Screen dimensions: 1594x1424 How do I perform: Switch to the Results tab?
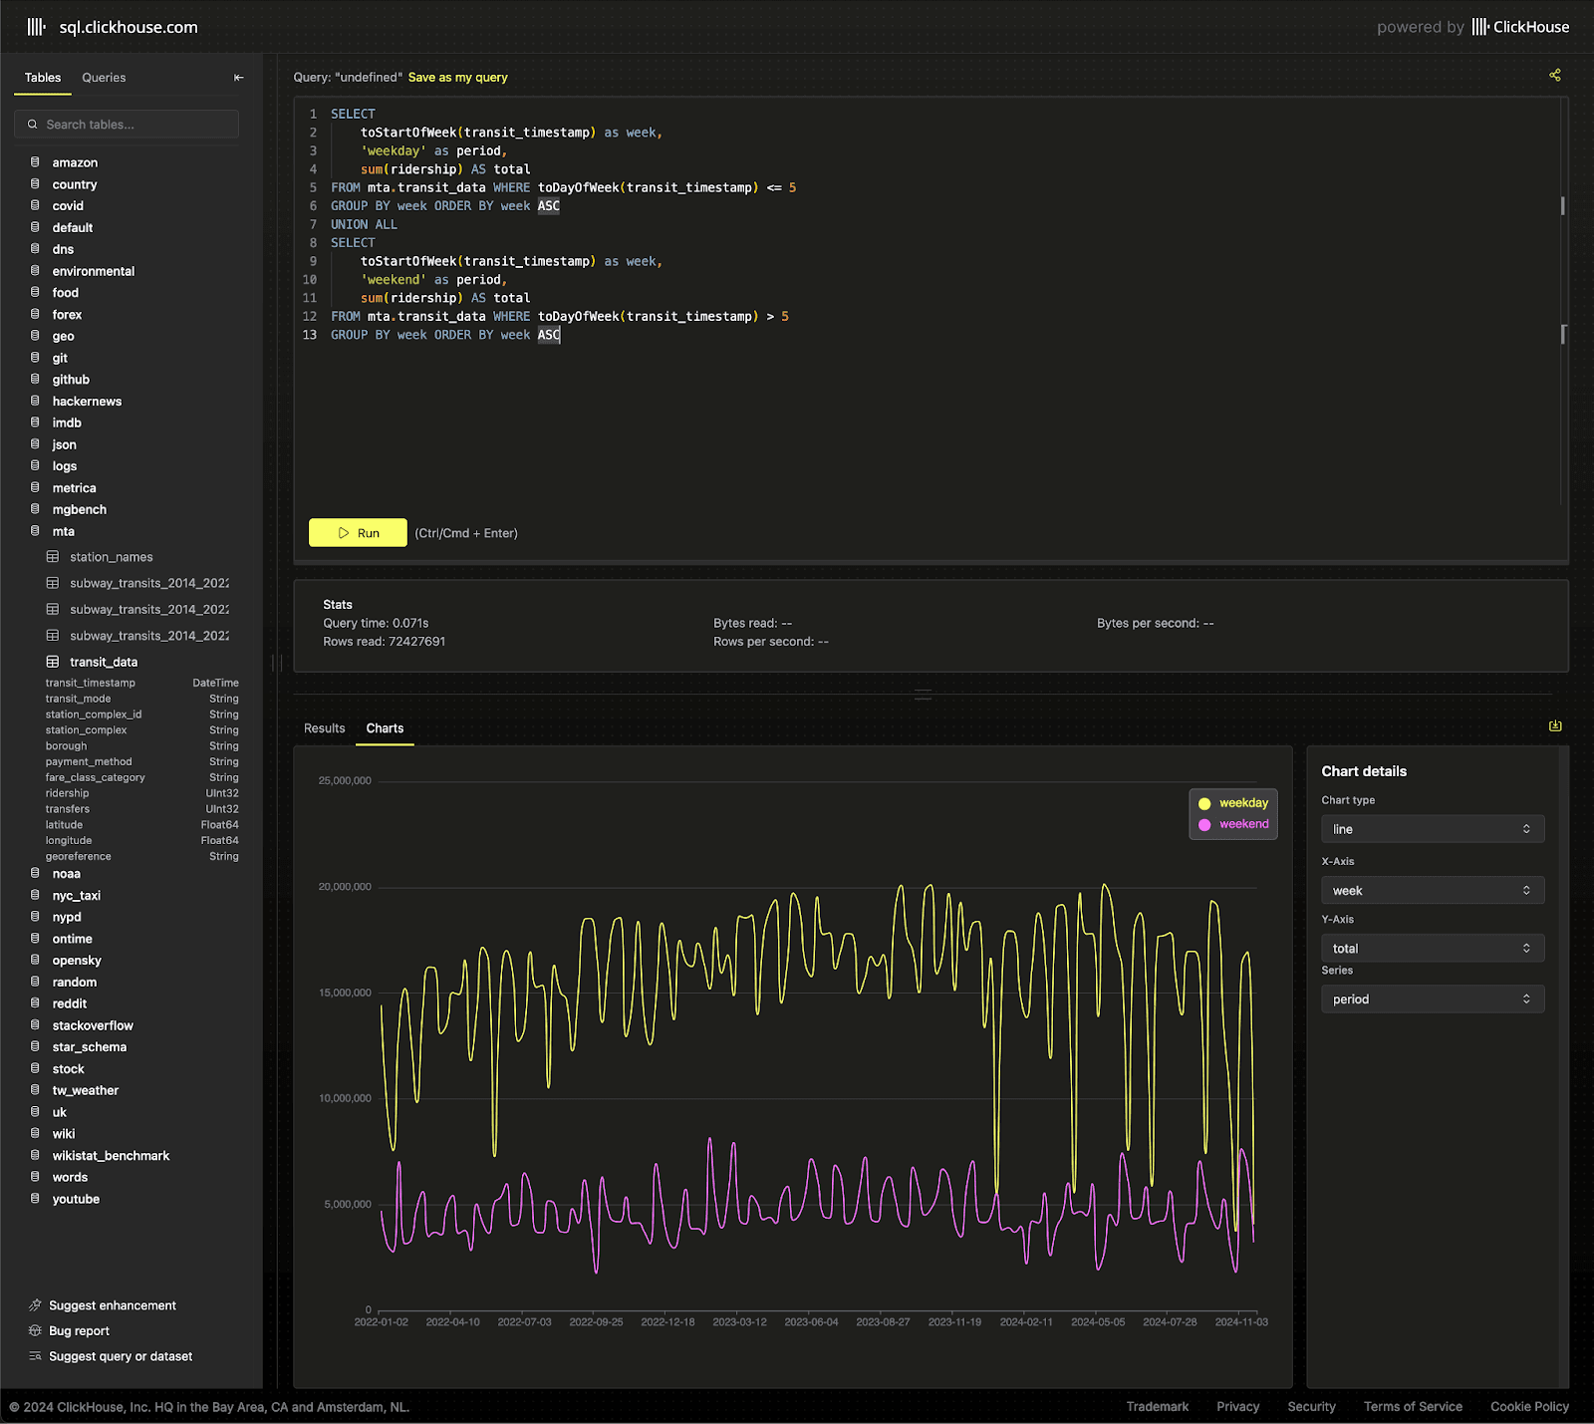point(324,728)
